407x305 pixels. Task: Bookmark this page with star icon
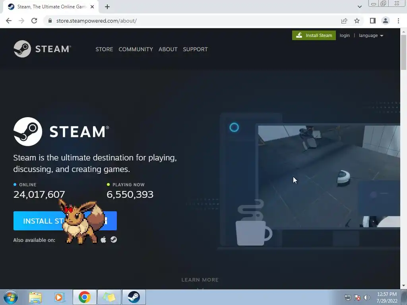[x=357, y=21]
